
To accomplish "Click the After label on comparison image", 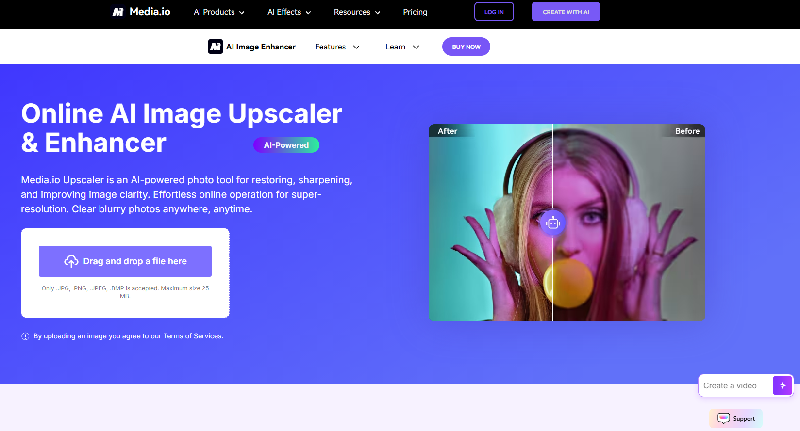I will coord(448,131).
